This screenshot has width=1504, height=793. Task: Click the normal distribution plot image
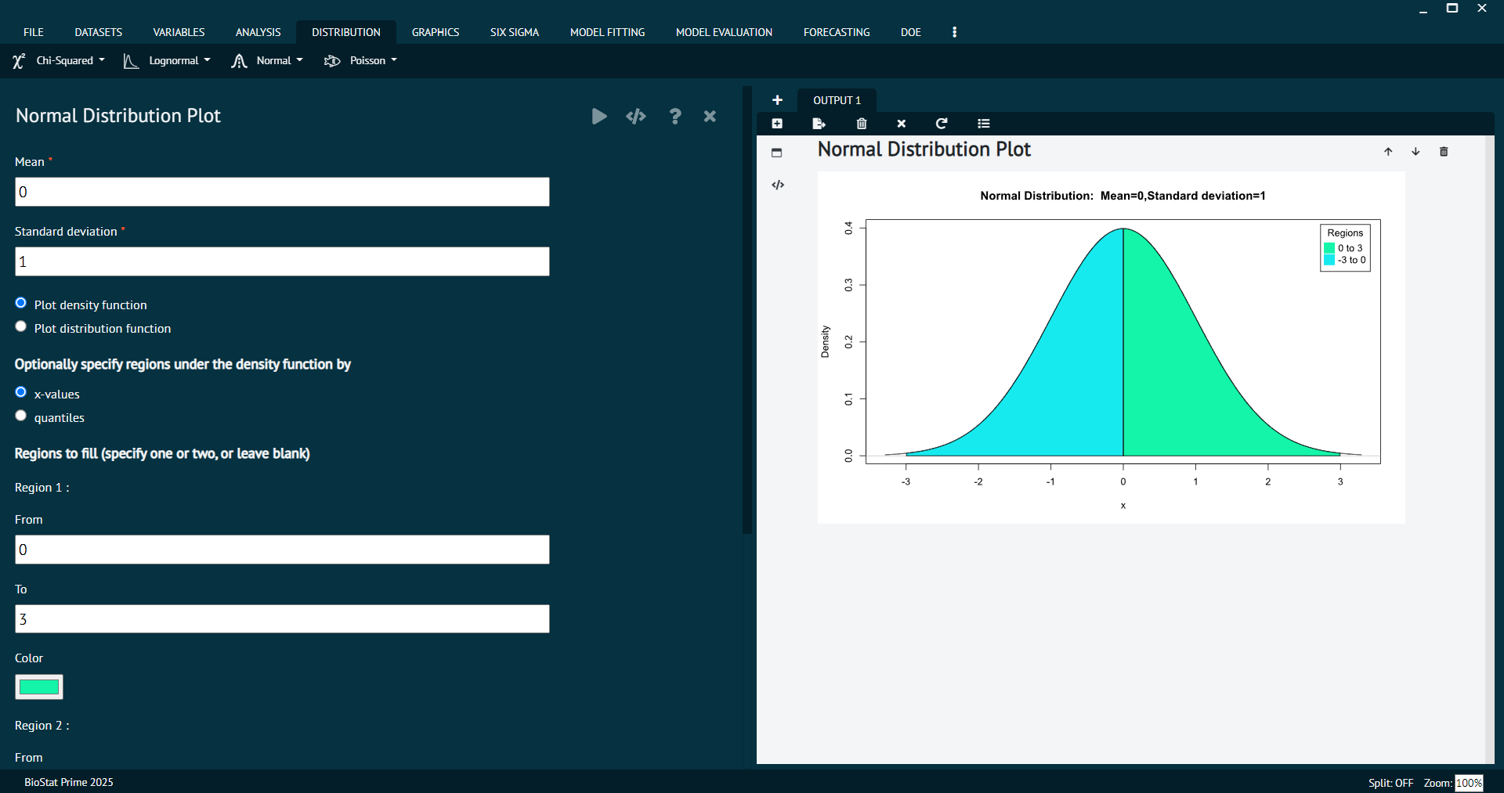pyautogui.click(x=1111, y=348)
